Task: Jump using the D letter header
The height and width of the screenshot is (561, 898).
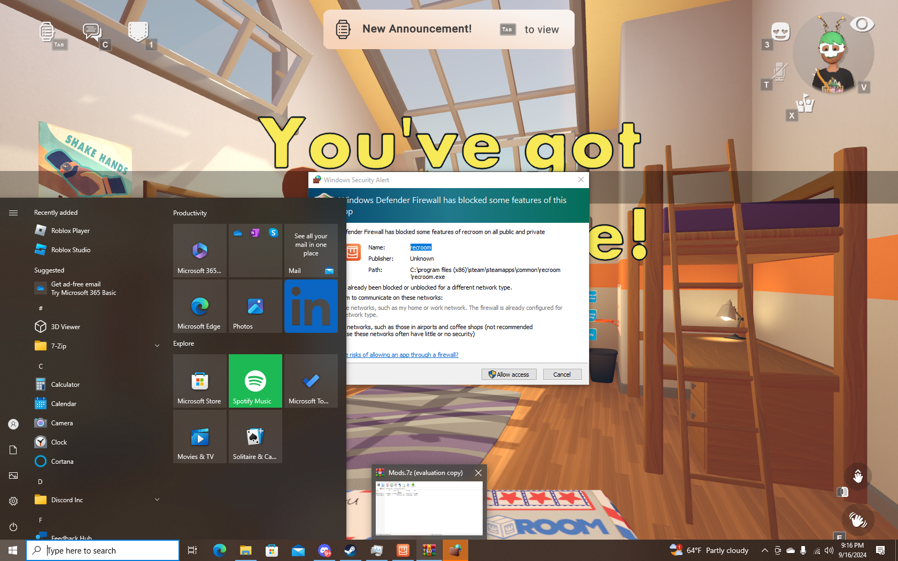Action: pyautogui.click(x=40, y=481)
